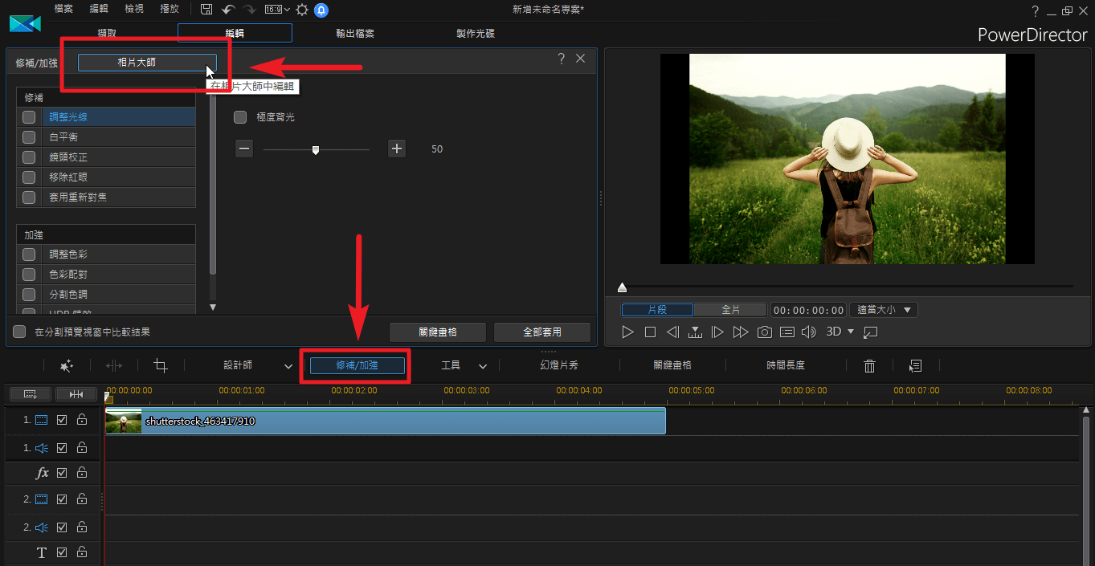Expand the 工具 dropdown arrow
Viewport: 1095px width, 566px height.
483,366
